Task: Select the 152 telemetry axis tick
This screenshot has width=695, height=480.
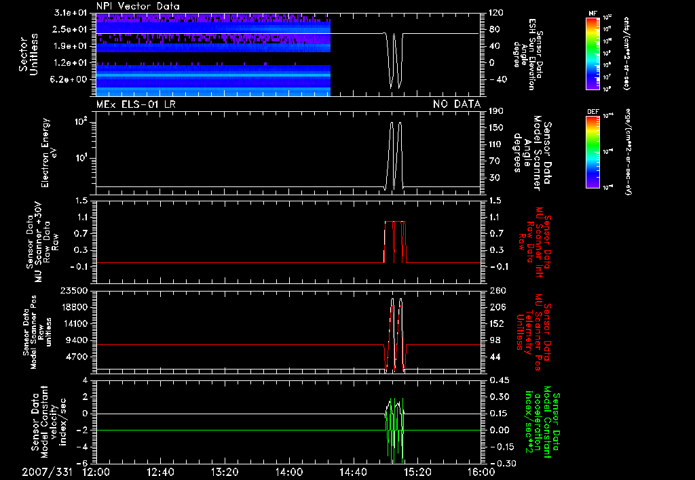Action: coord(496,323)
